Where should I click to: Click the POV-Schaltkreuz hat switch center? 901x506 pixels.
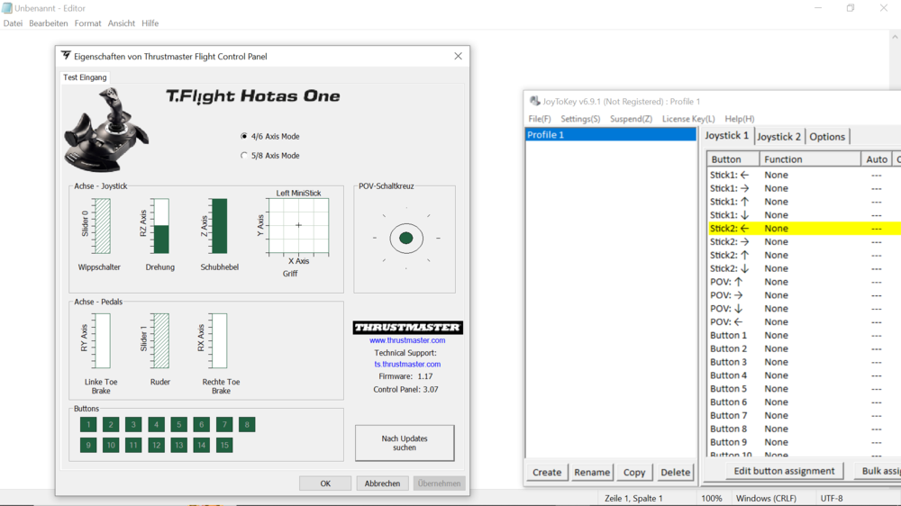406,238
